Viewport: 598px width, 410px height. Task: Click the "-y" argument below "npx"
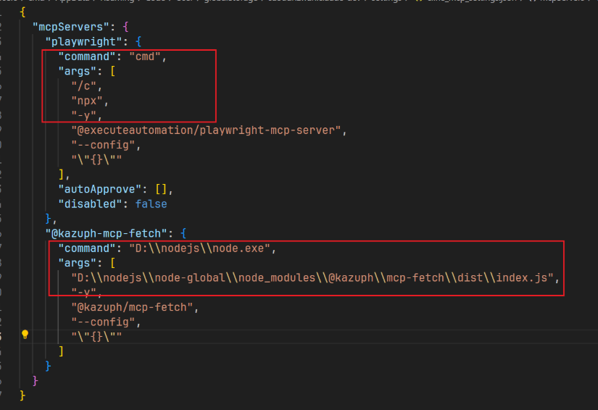pos(84,115)
